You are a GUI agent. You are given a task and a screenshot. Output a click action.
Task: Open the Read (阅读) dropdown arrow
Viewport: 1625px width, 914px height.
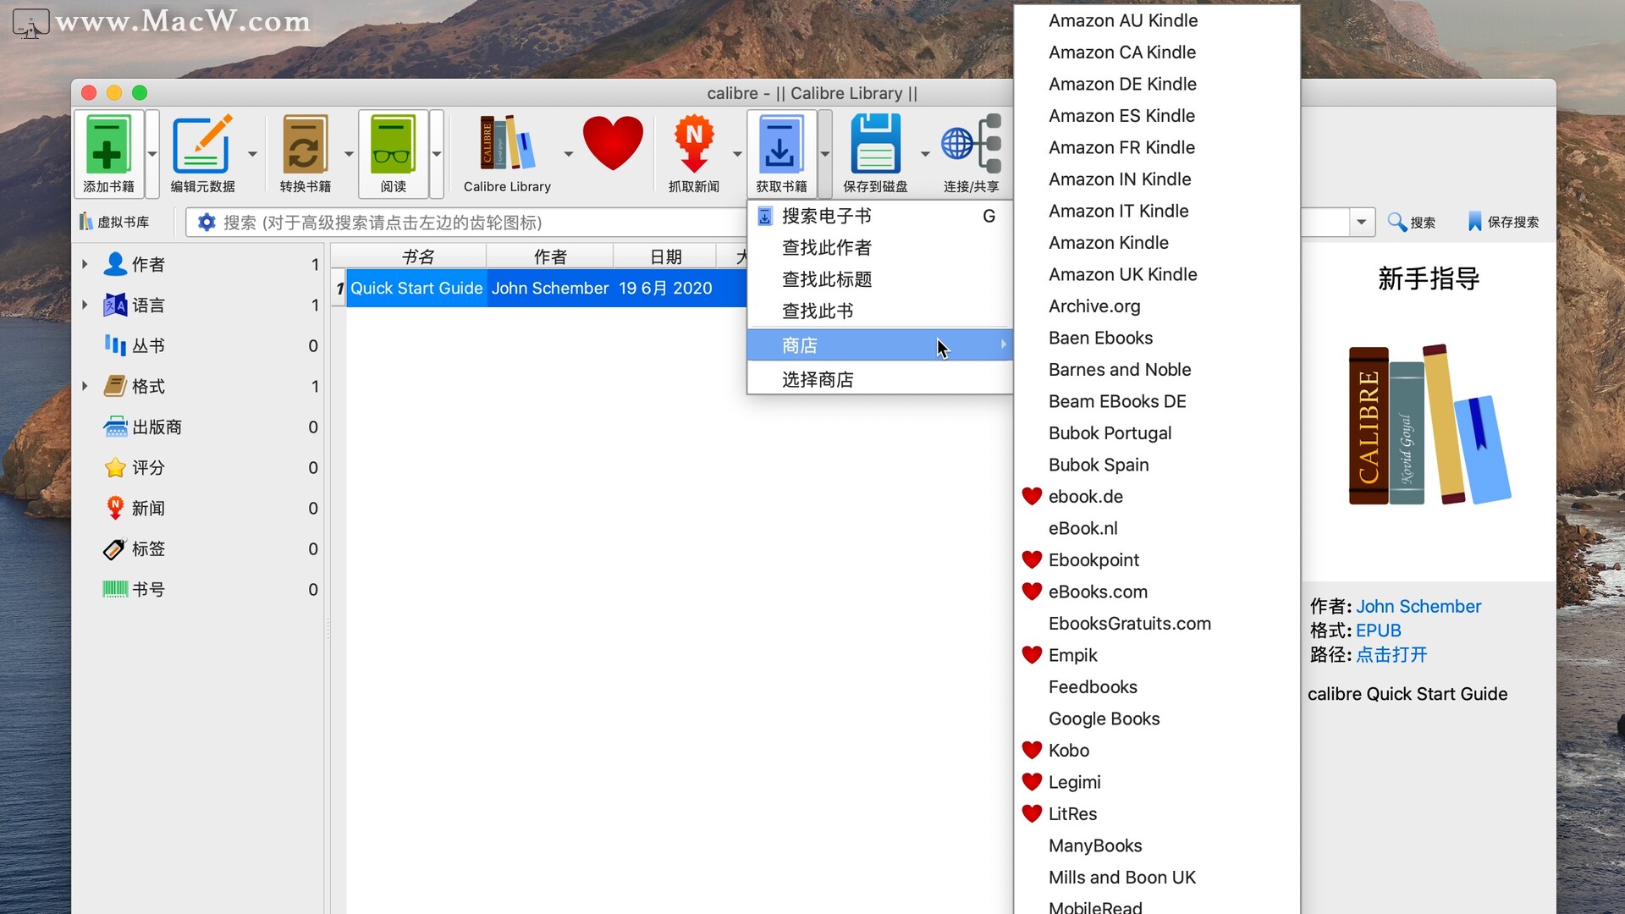click(x=437, y=154)
